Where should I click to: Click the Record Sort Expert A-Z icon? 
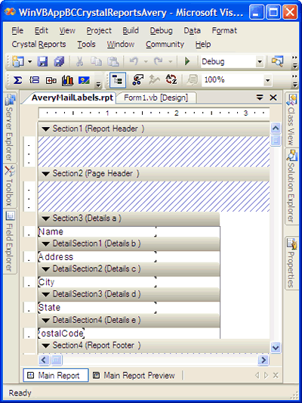[171, 80]
